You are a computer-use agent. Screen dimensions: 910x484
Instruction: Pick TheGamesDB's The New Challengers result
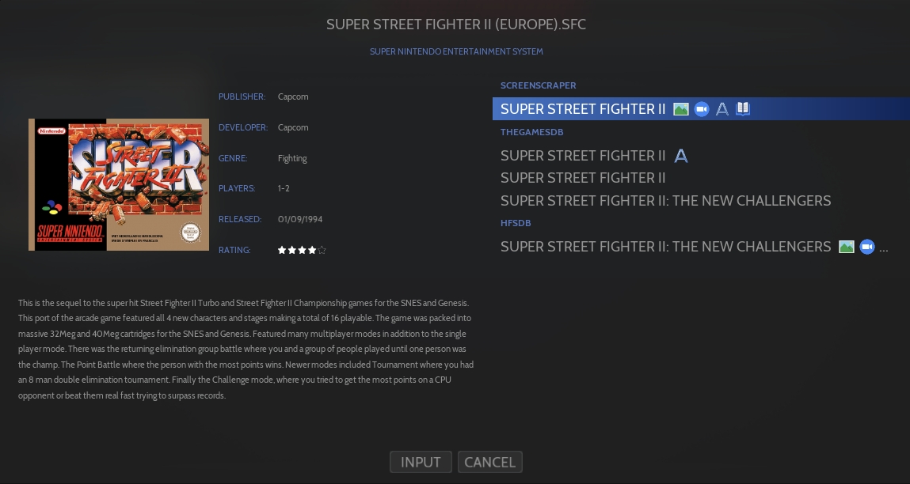click(x=665, y=201)
